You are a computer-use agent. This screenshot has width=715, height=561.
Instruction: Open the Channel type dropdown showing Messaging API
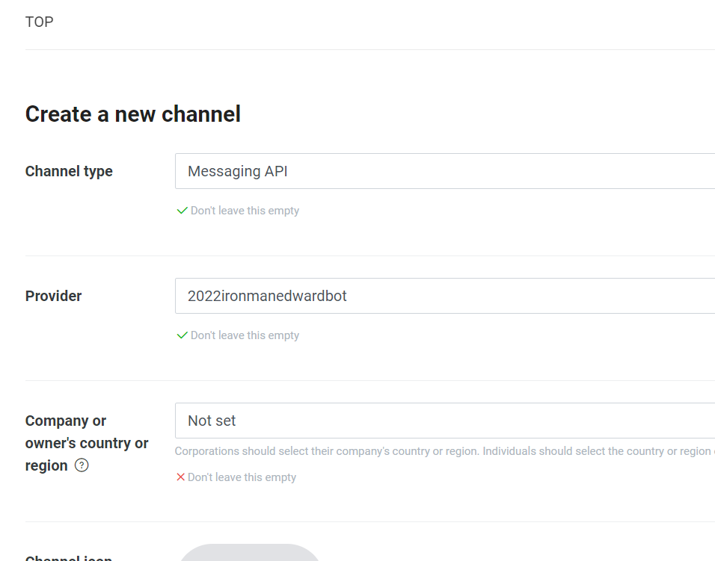coord(445,171)
